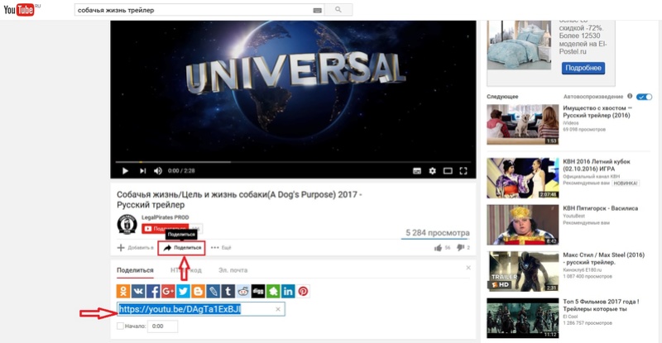This screenshot has height=343, width=662.
Task: Share to Twitter icon
Action: point(183,291)
